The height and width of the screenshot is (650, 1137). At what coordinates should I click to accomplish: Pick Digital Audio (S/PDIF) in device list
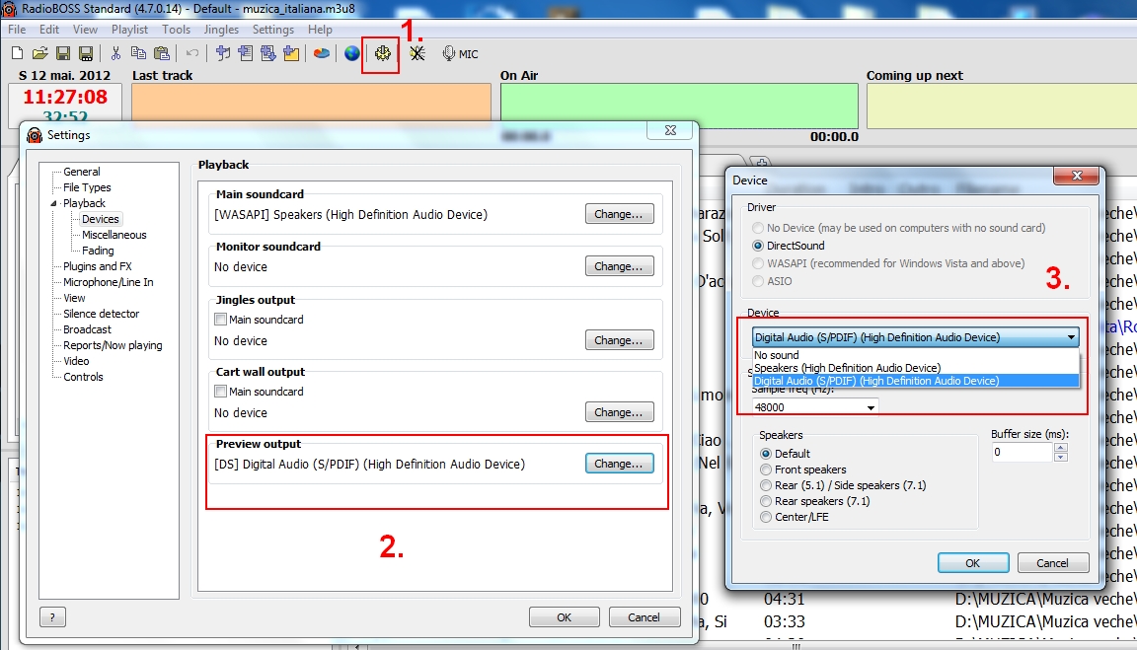click(x=915, y=381)
